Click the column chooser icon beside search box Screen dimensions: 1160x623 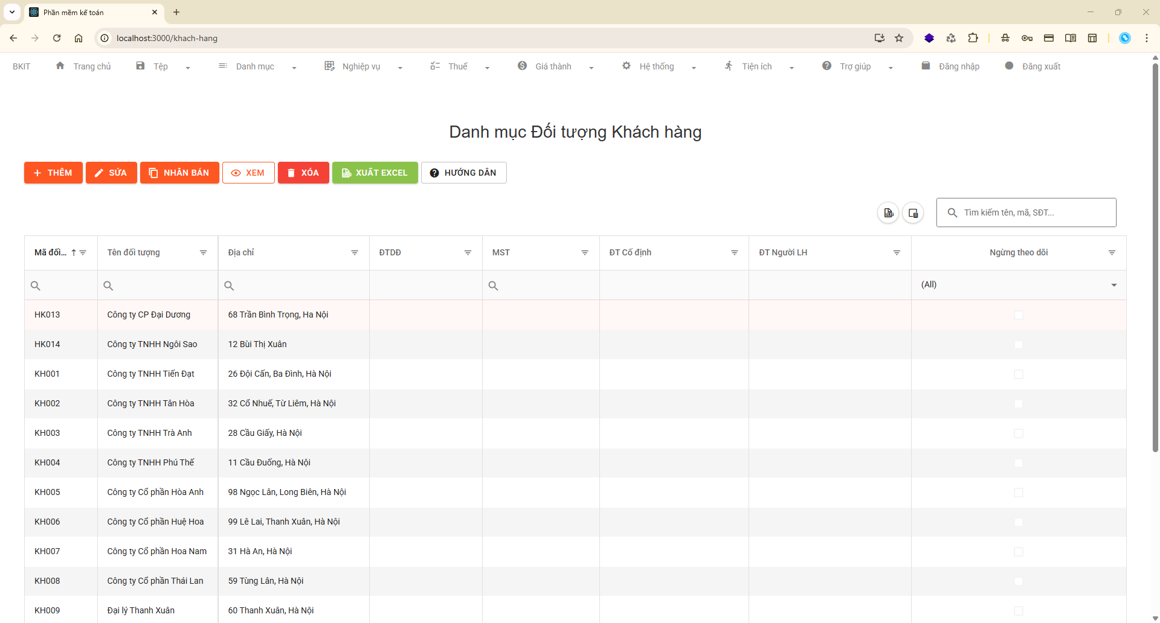[913, 212]
